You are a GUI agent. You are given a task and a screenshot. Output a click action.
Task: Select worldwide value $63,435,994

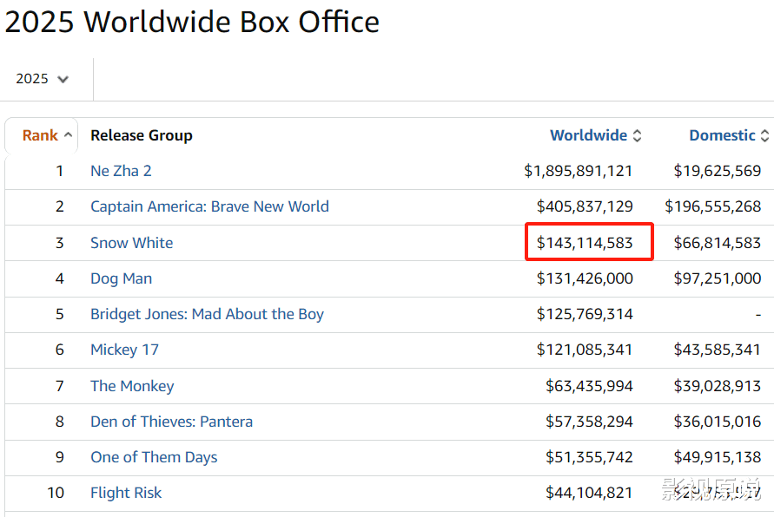tap(589, 386)
